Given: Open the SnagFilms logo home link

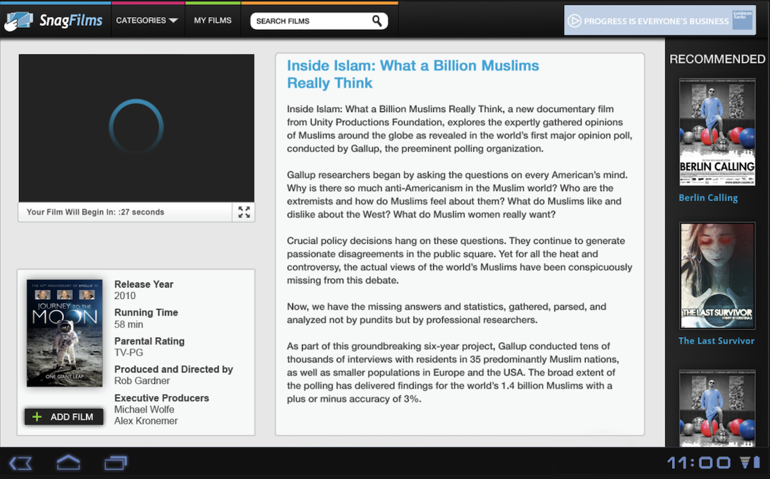Looking at the screenshot, I should click(x=54, y=20).
